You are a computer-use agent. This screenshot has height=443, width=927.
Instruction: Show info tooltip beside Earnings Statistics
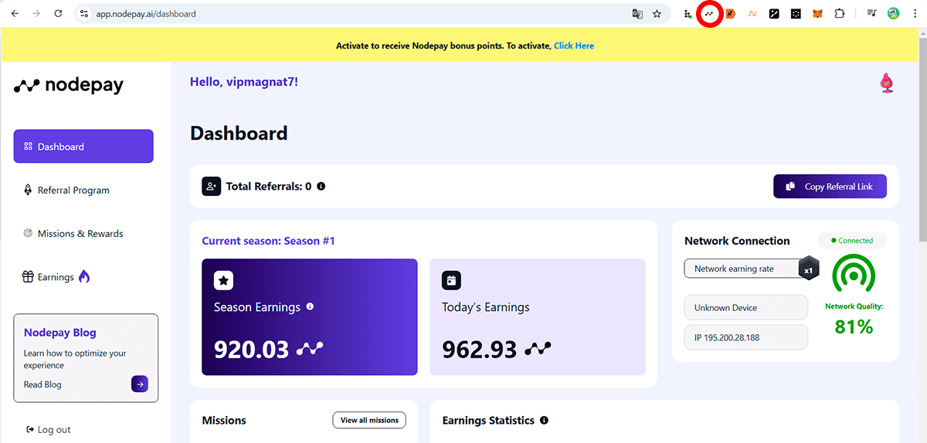tap(544, 421)
